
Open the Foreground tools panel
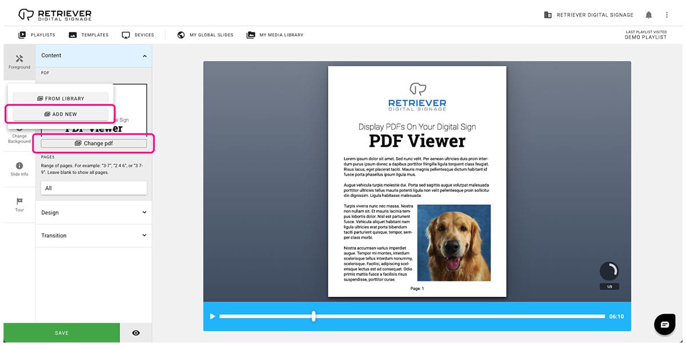[19, 62]
